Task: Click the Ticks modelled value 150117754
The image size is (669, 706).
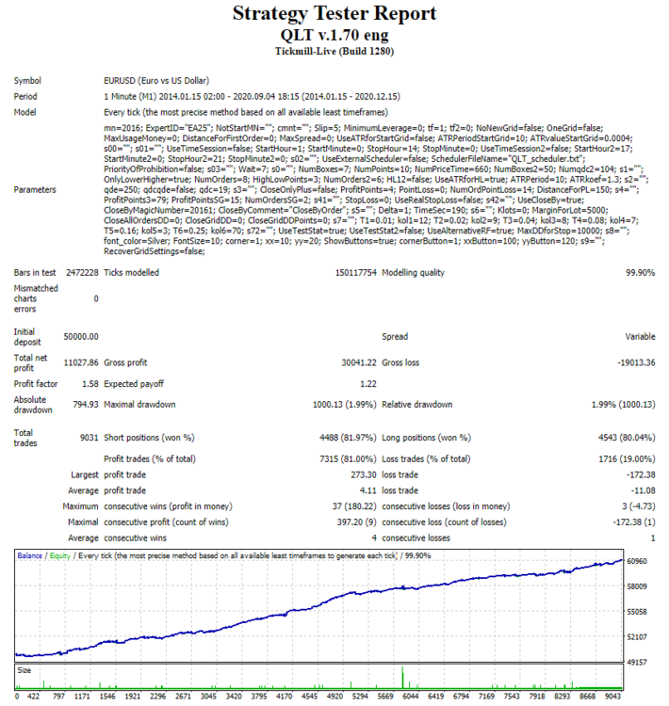Action: coord(355,272)
